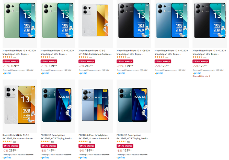Screen dimensions: 229x160
Task: Click the Prime logo under the 169,90 € Redmi
Action: pos(7,73)
